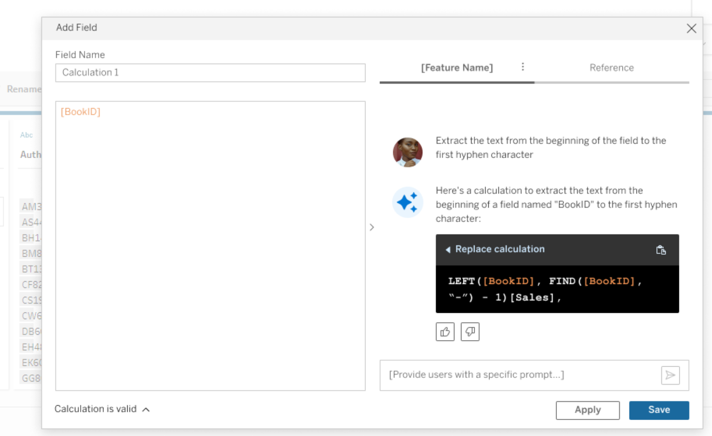712x436 pixels.
Task: Give thumbs down feedback on calculation
Action: coord(470,331)
